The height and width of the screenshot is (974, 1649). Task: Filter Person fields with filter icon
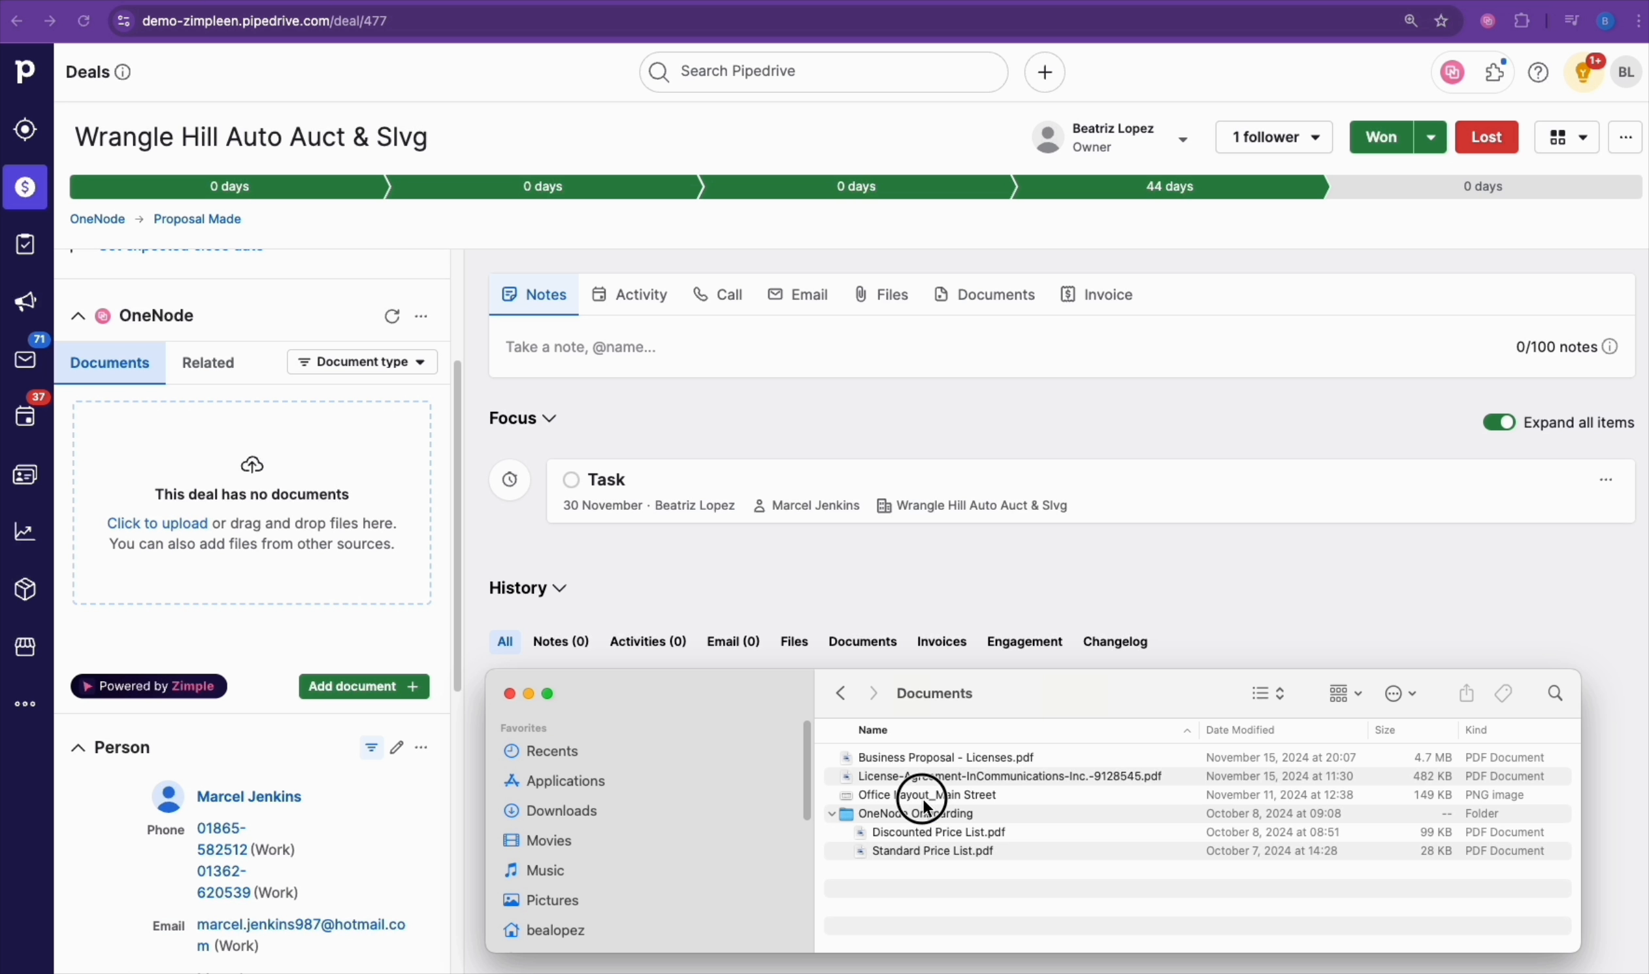371,748
